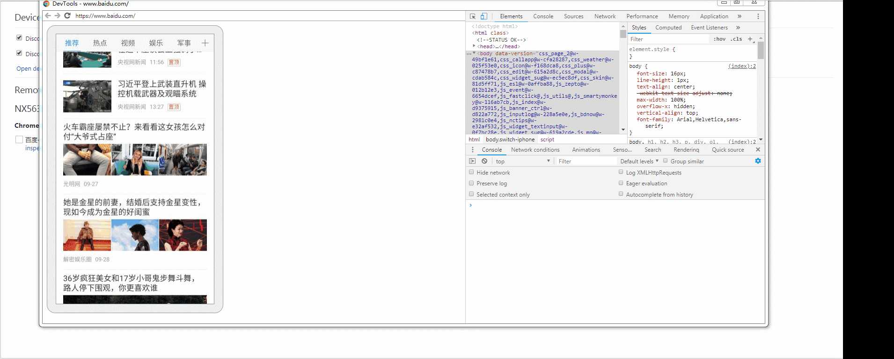Select the Computed styles tab
Image resolution: width=894 pixels, height=359 pixels.
click(x=668, y=28)
